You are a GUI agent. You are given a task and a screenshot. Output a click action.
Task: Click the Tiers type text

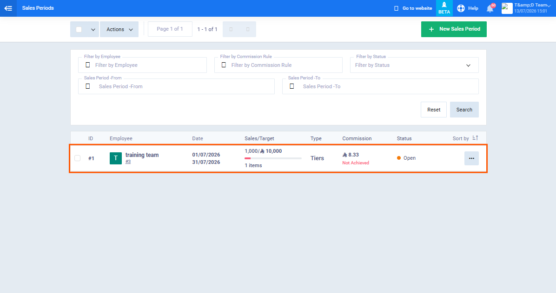coord(318,158)
